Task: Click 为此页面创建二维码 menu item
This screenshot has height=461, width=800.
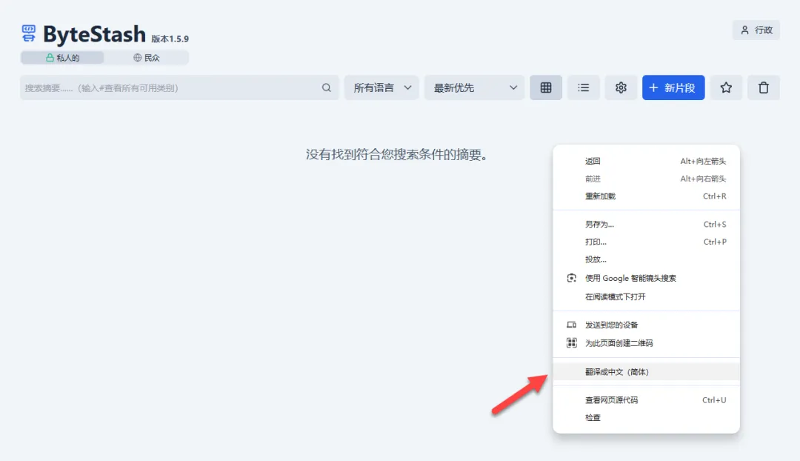Action: point(619,343)
